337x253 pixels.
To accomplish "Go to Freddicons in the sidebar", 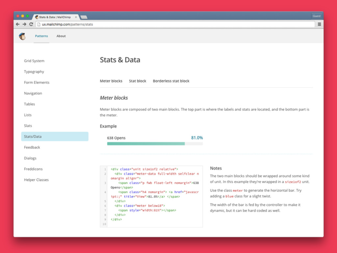I will [x=33, y=169].
